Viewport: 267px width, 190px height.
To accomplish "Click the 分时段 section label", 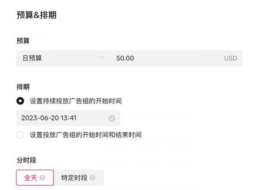I will [26, 159].
